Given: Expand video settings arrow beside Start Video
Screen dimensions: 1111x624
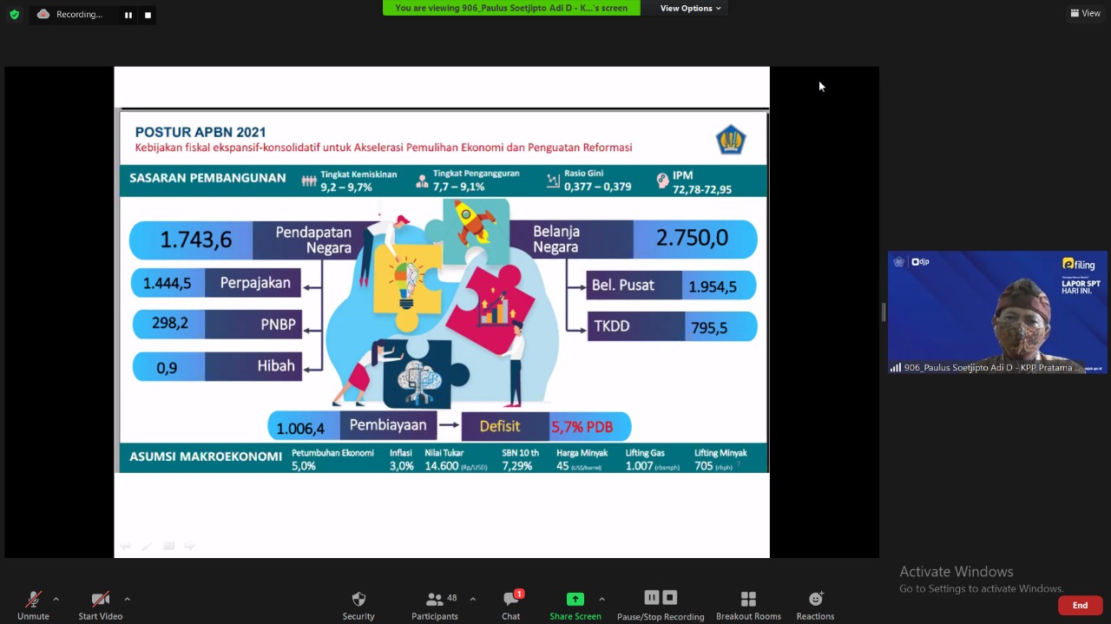Looking at the screenshot, I should click(127, 599).
